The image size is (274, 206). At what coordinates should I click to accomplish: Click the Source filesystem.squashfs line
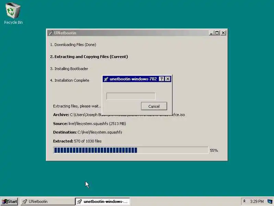point(89,124)
